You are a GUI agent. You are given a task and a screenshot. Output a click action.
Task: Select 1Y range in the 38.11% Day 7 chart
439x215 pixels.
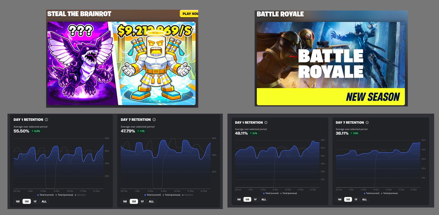356,199
